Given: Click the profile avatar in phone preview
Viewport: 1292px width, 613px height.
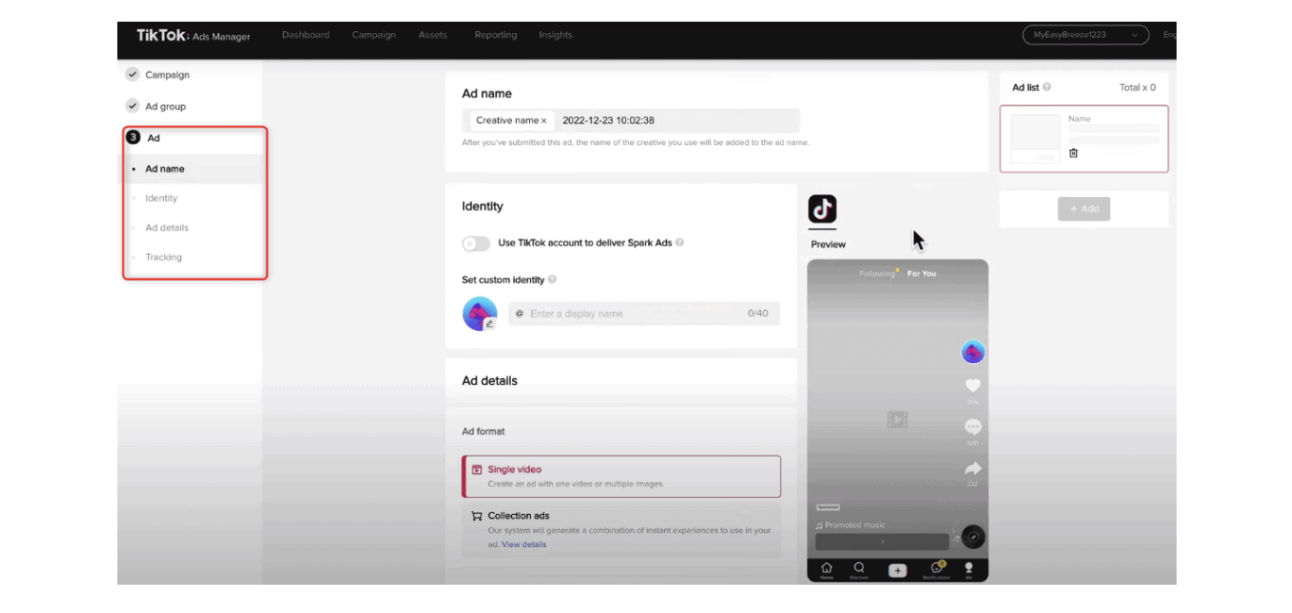Looking at the screenshot, I should point(973,353).
